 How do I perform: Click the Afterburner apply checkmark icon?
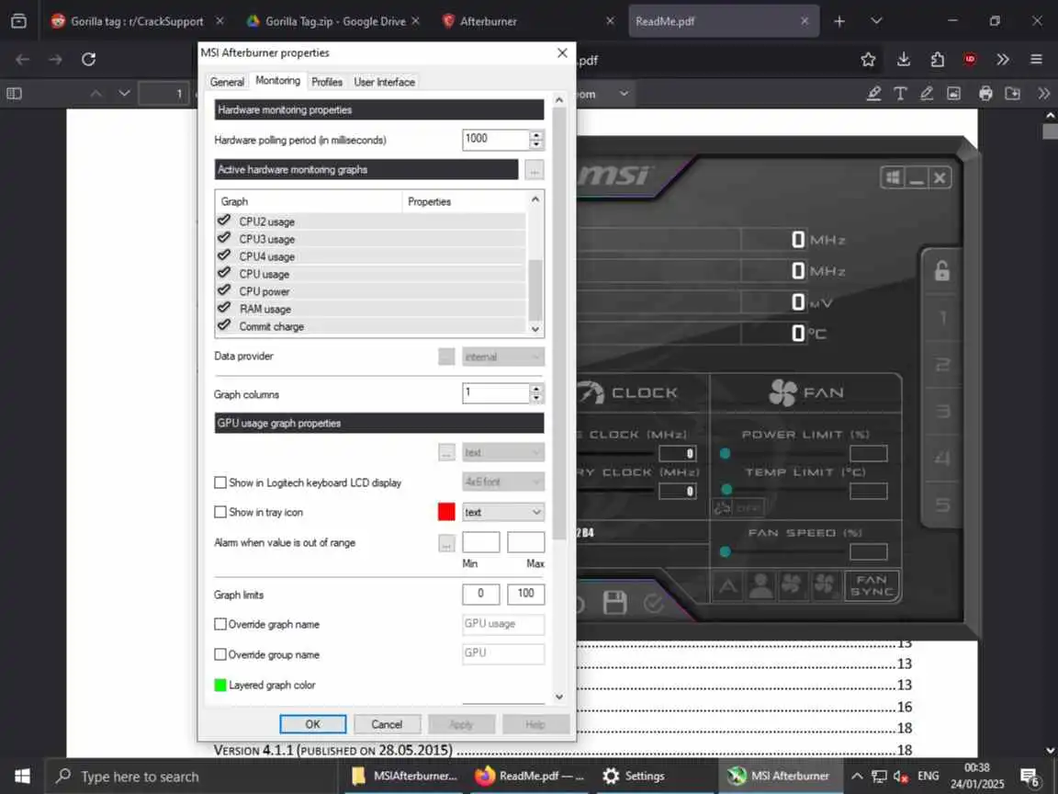click(652, 602)
